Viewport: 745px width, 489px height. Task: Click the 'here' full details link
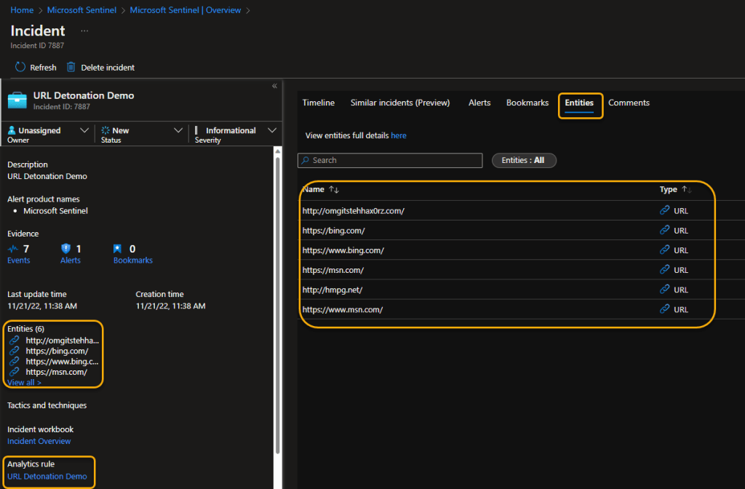pyautogui.click(x=399, y=135)
